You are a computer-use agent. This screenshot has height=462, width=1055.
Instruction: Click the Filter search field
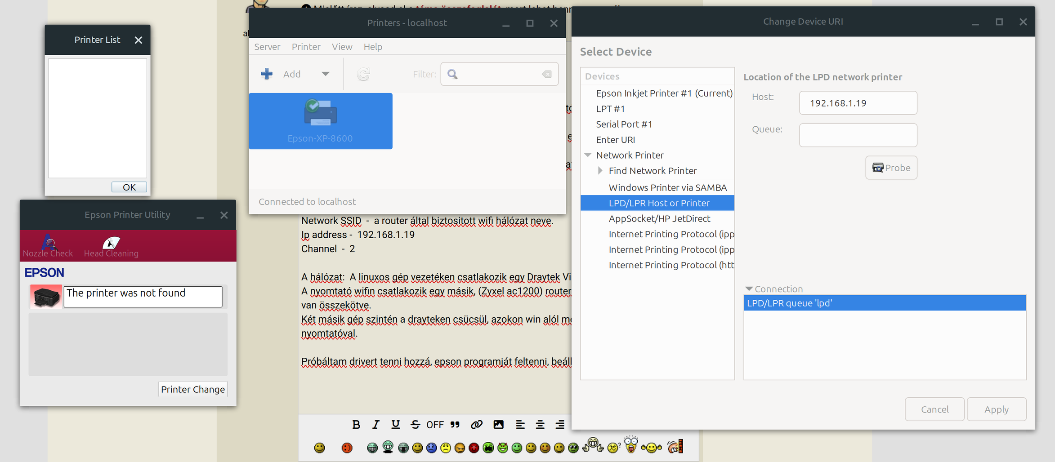point(500,74)
